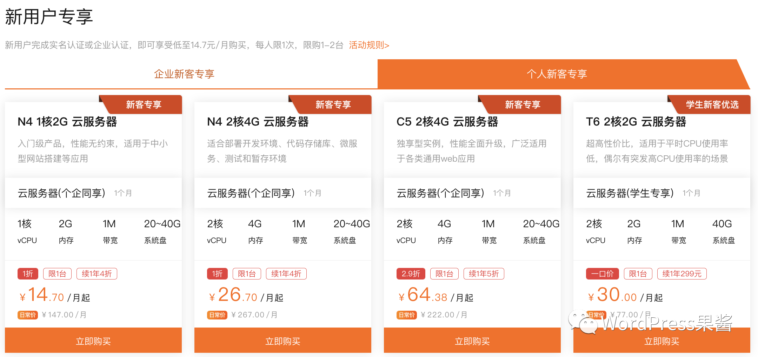The height and width of the screenshot is (357, 758).
Task: Select 云服务器(学生专享) label
Action: 630,193
